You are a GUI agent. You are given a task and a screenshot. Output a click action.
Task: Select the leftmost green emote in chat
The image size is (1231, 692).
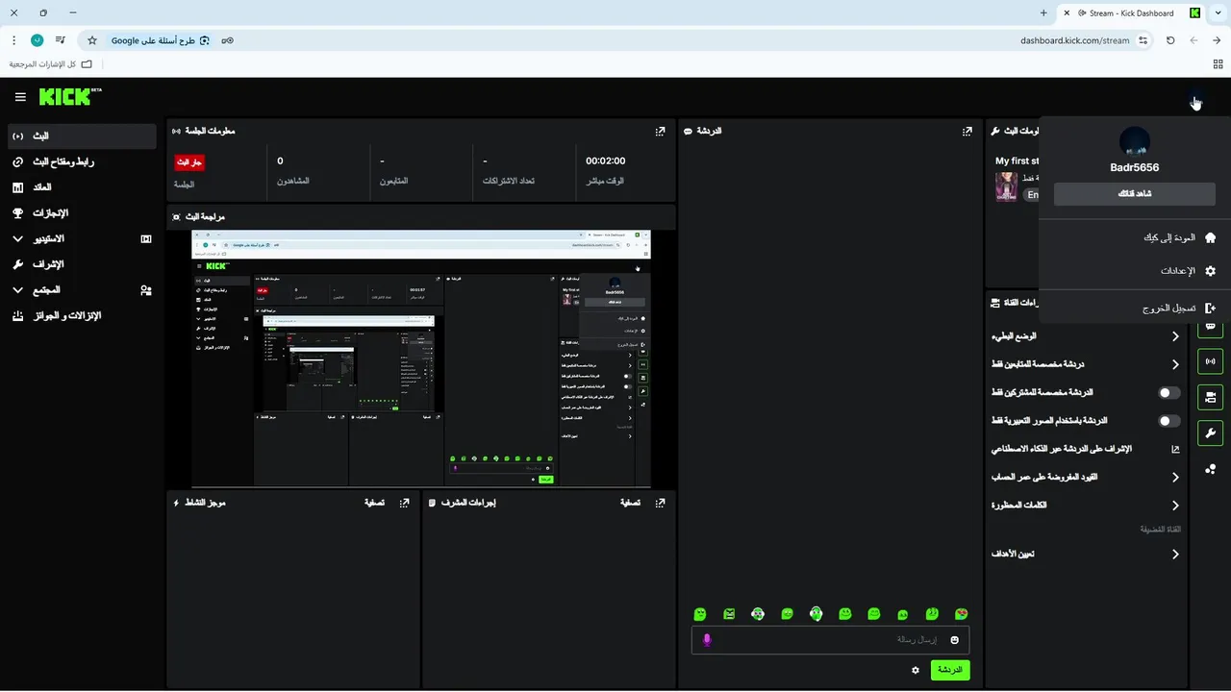point(700,614)
